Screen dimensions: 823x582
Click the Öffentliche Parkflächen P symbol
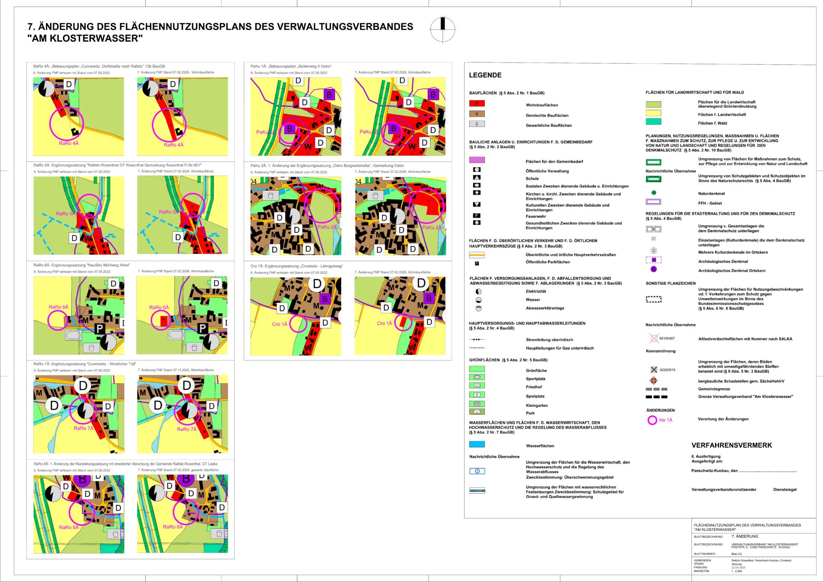pos(477,264)
